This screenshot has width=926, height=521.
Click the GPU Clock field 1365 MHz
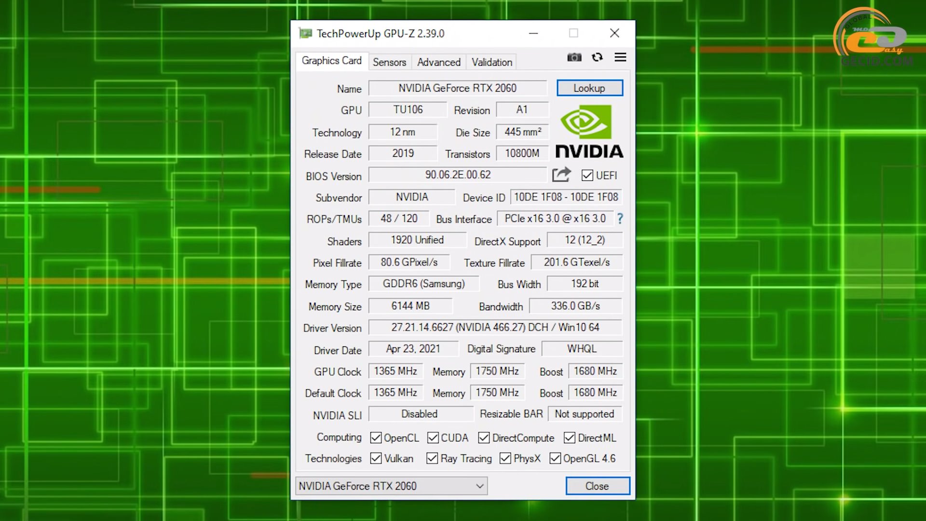click(x=396, y=371)
